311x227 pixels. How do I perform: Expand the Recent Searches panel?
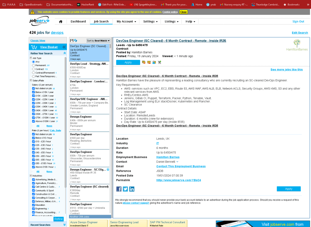click(64, 225)
